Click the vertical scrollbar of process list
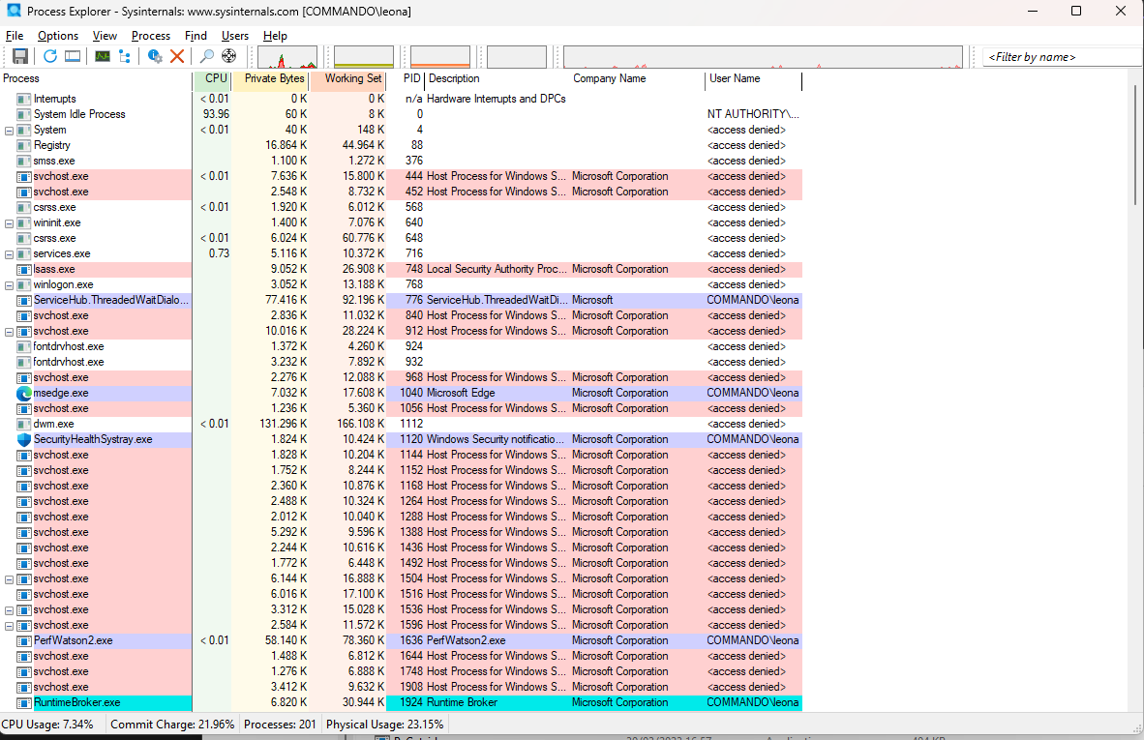This screenshot has width=1144, height=740. pos(1137,387)
